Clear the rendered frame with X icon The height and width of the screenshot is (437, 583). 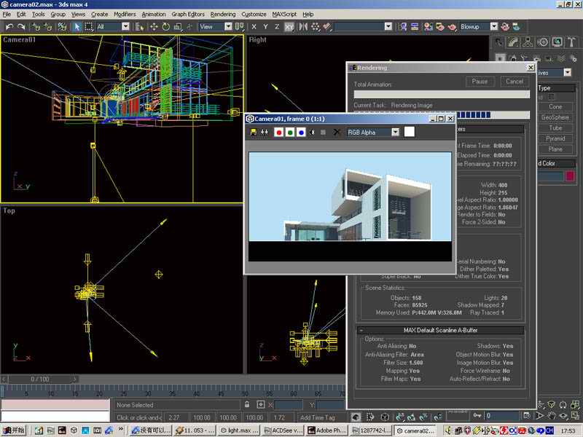coord(337,133)
